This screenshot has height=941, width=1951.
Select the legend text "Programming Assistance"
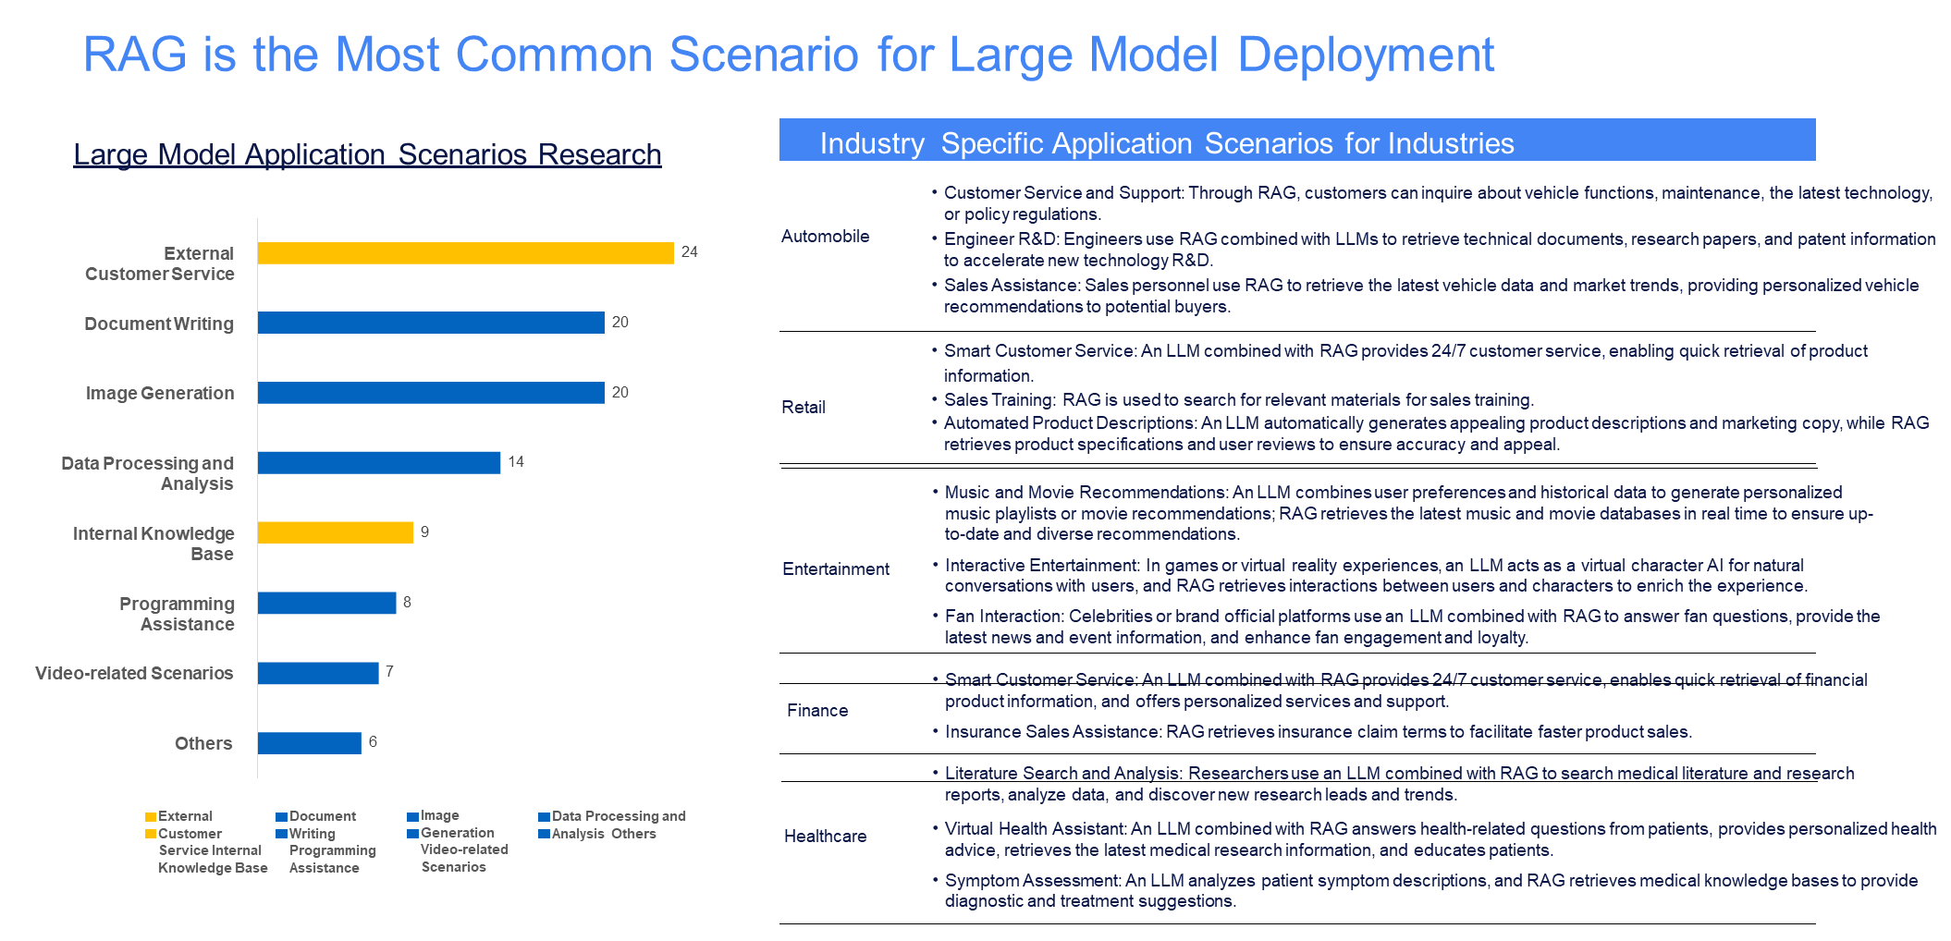332,859
